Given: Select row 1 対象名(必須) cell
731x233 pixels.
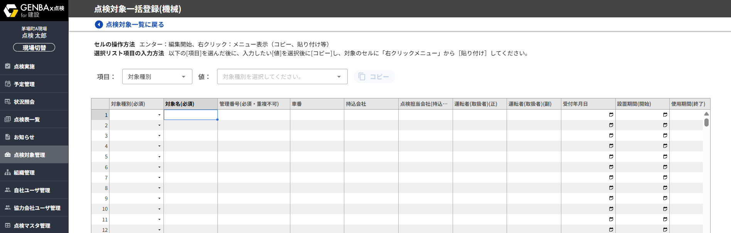Looking at the screenshot, I should tap(190, 115).
